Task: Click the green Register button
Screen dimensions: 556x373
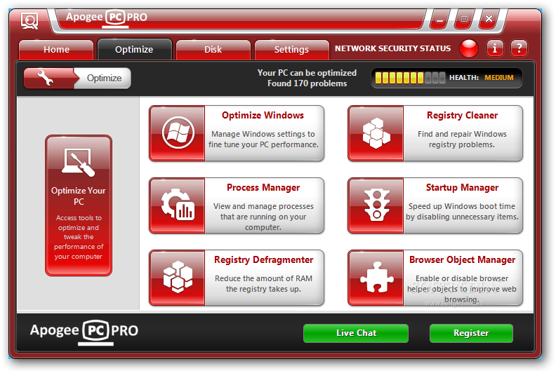Action: pos(471,333)
